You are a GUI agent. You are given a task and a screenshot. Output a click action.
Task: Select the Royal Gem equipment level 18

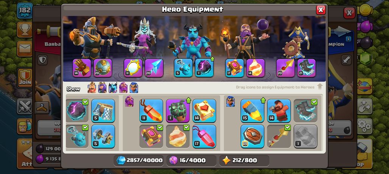coord(252,136)
